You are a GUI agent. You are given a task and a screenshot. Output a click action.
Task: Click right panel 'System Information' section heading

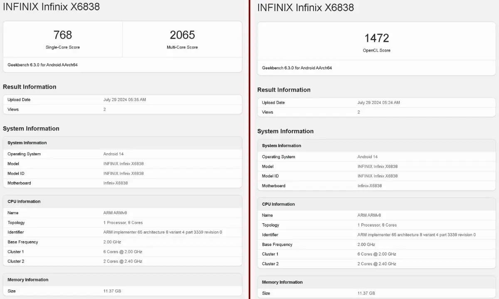click(286, 131)
